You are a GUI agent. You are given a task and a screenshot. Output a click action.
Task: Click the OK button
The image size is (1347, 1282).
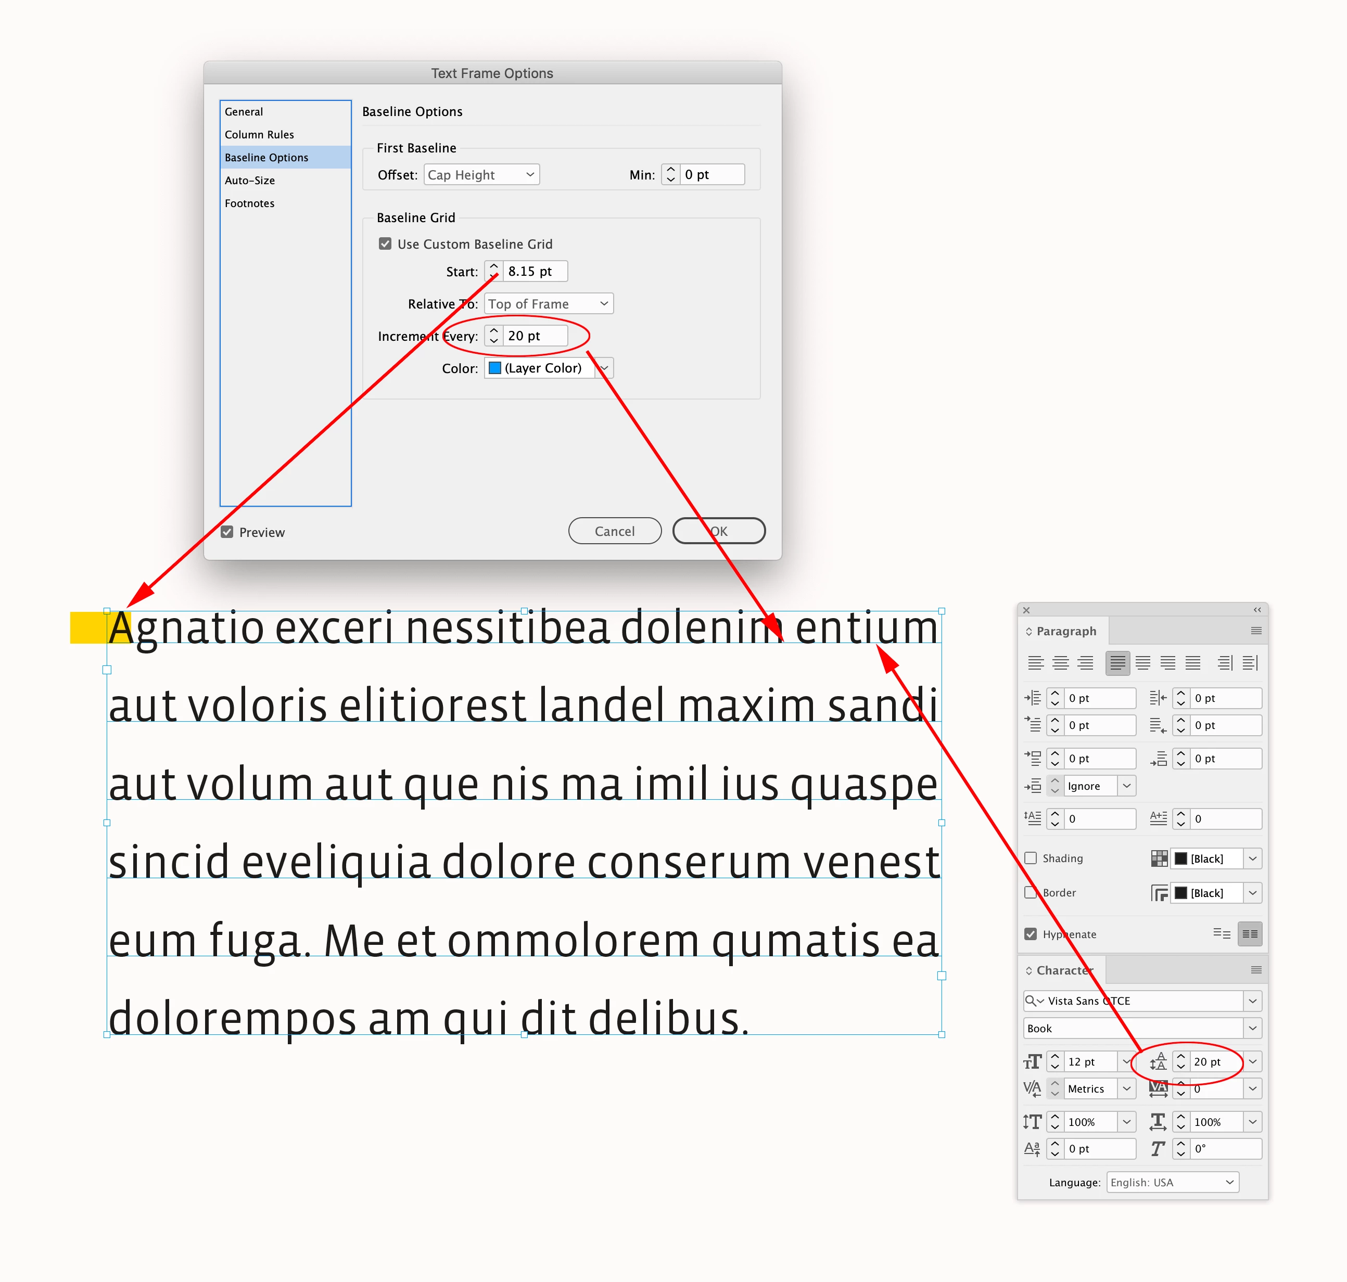pos(718,531)
